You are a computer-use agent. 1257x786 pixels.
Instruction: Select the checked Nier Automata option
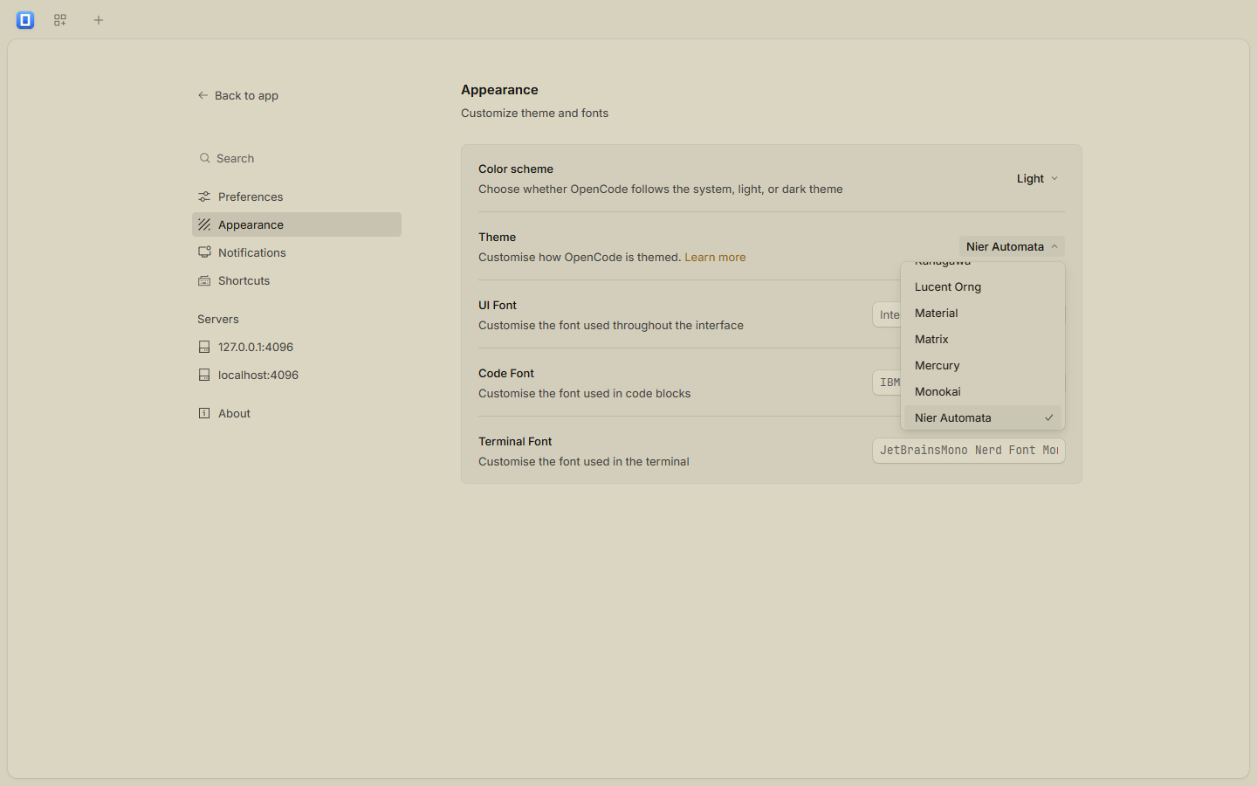(983, 417)
